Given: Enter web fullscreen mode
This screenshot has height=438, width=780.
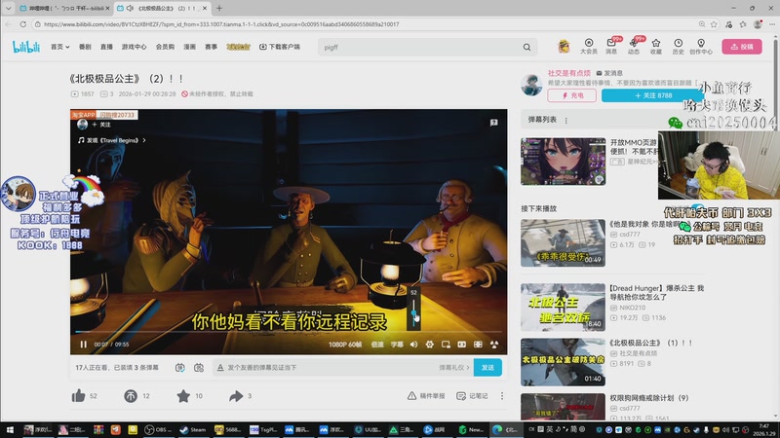Looking at the screenshot, I should tap(478, 345).
